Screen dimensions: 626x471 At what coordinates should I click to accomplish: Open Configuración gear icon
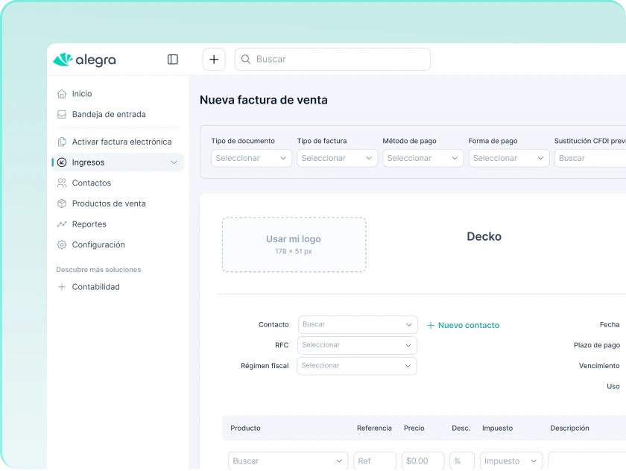coord(62,245)
